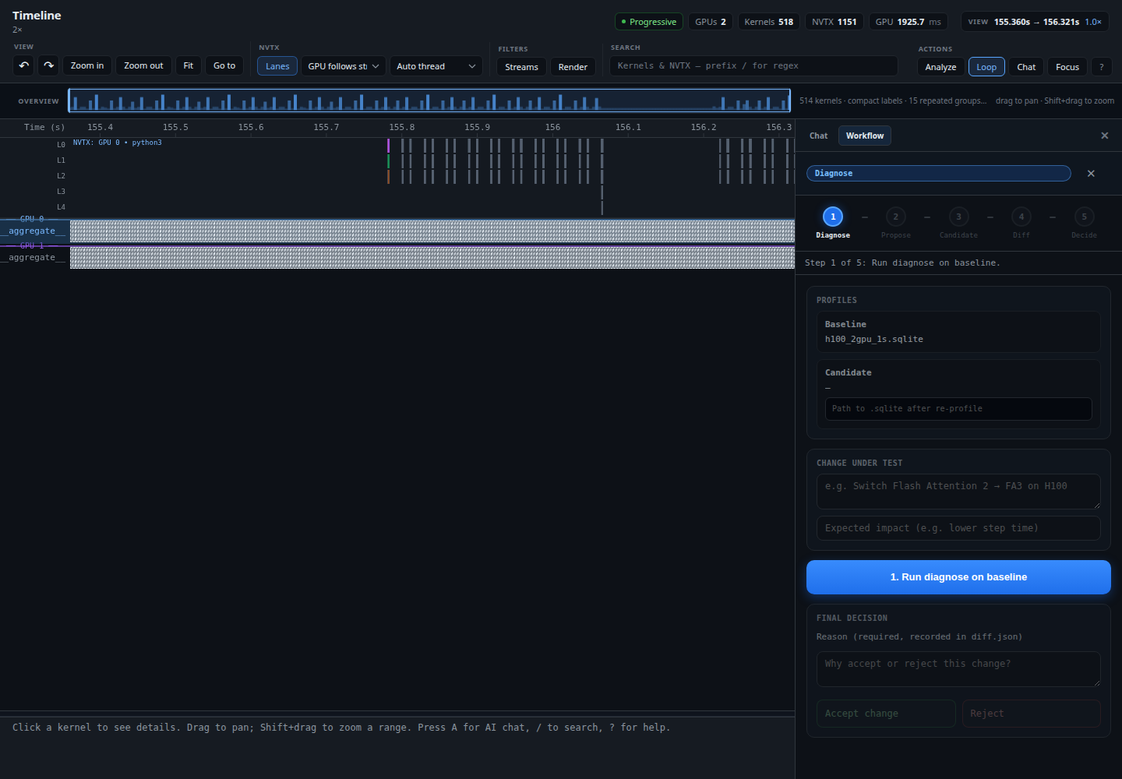Toggle the Loop action
Image resolution: width=1122 pixels, height=779 pixels.
(986, 67)
